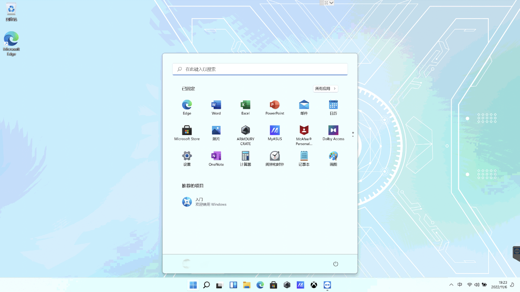Launch Dolby Access from pinned apps
This screenshot has width=520, height=292.
(333, 133)
